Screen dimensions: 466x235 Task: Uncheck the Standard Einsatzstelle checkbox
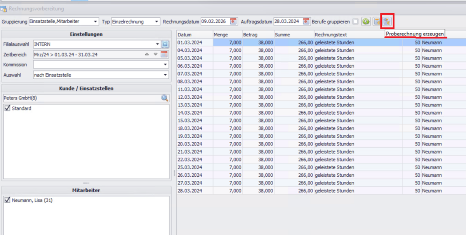click(x=7, y=108)
